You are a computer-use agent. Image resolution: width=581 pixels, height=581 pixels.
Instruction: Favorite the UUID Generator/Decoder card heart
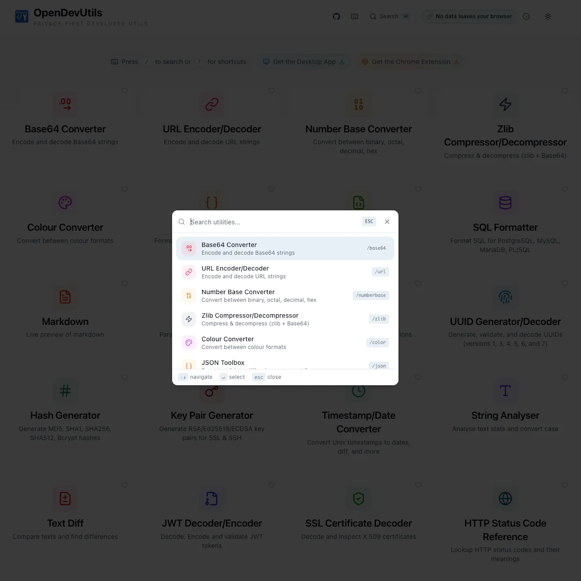coord(565,283)
